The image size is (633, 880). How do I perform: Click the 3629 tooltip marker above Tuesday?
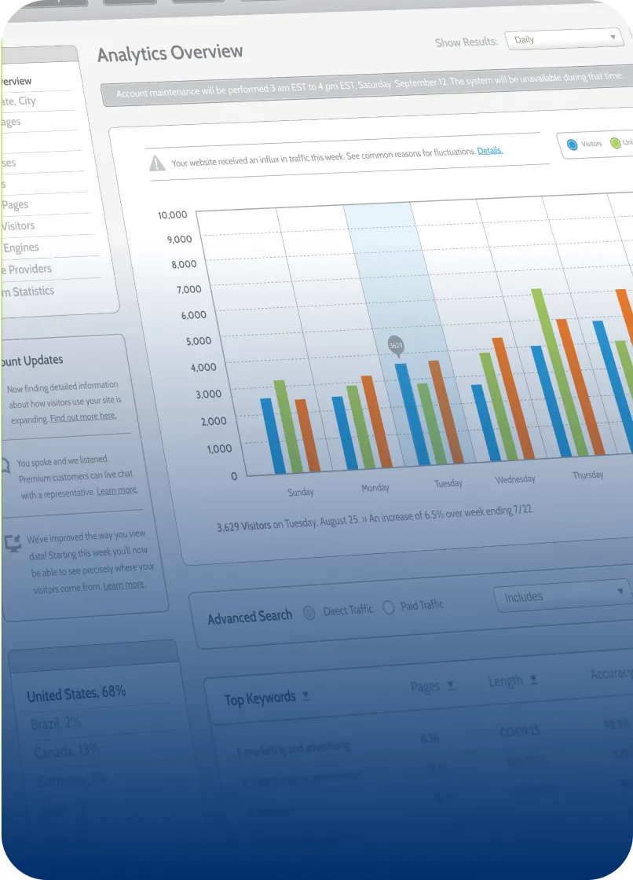click(396, 346)
